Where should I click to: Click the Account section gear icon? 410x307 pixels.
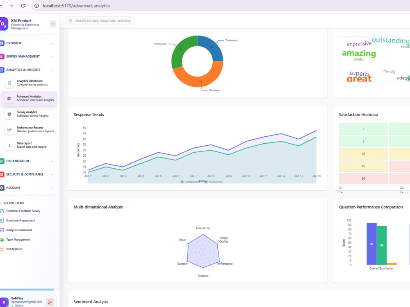pos(2,188)
